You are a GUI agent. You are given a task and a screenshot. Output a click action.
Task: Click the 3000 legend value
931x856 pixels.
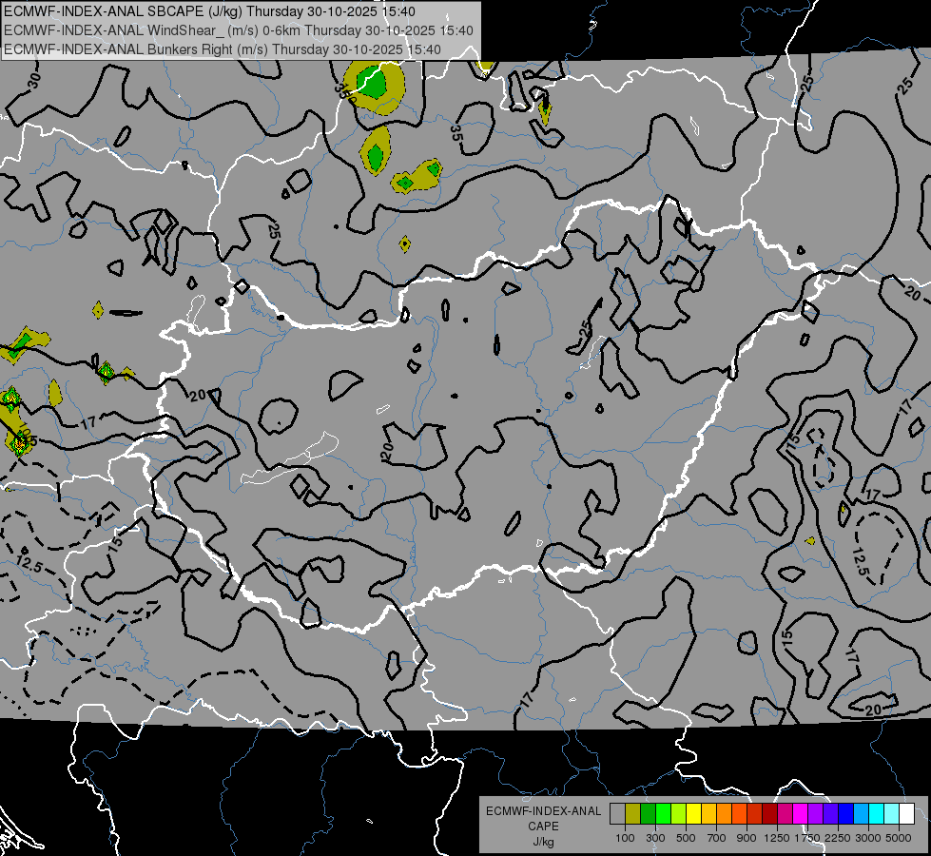click(868, 838)
